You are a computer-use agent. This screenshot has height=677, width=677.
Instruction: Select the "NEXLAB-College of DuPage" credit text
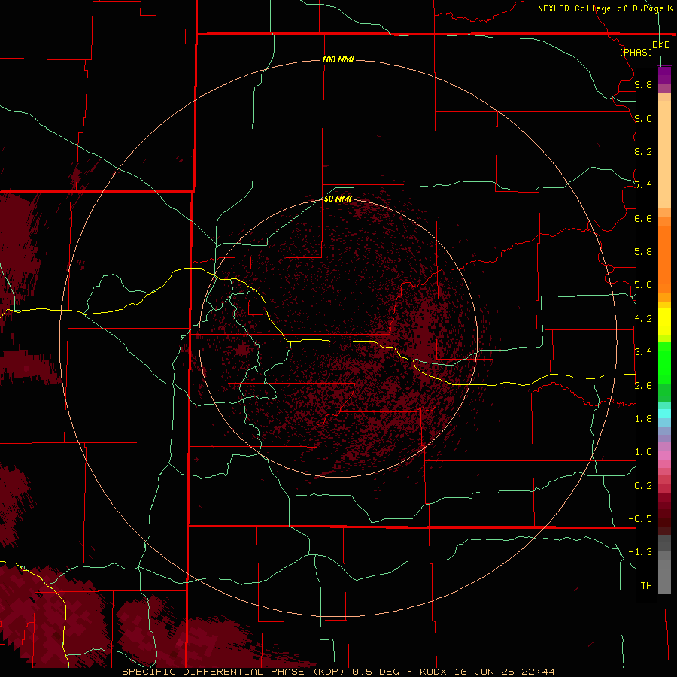pyautogui.click(x=601, y=8)
